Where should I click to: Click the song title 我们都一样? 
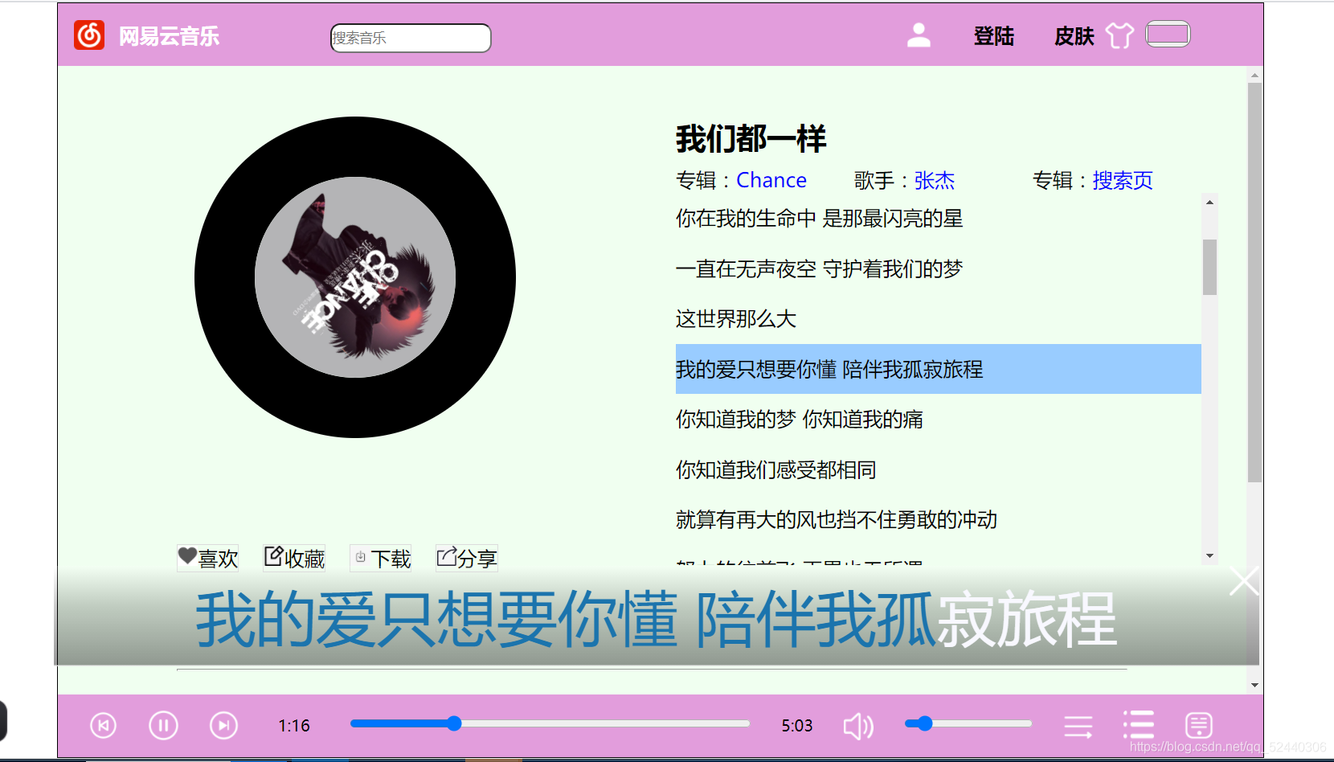coord(751,139)
